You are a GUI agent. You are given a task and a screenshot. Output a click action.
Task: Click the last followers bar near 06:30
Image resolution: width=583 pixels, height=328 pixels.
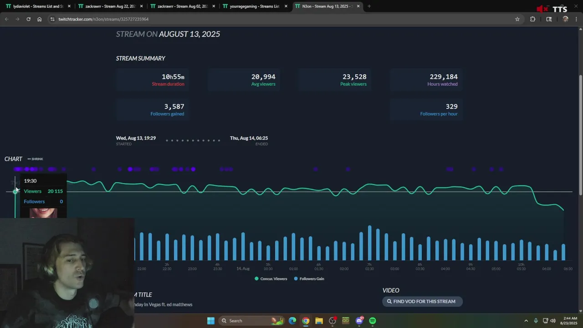[x=563, y=252]
